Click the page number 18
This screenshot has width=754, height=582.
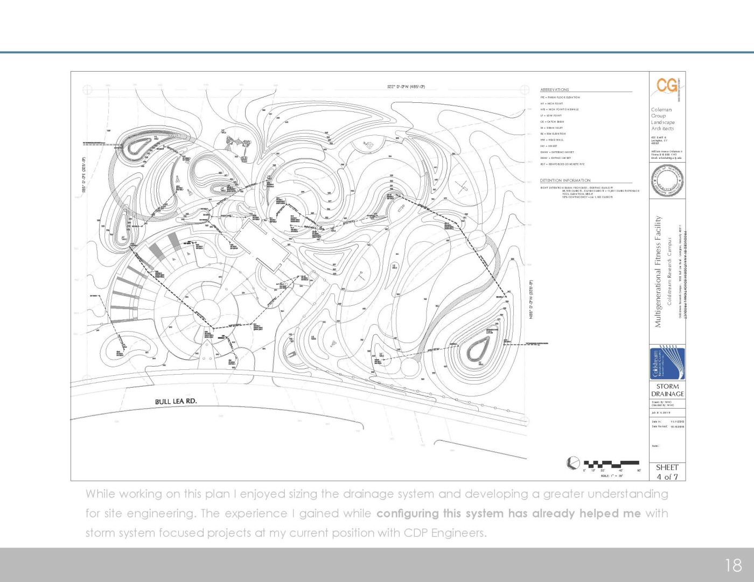[x=733, y=565]
